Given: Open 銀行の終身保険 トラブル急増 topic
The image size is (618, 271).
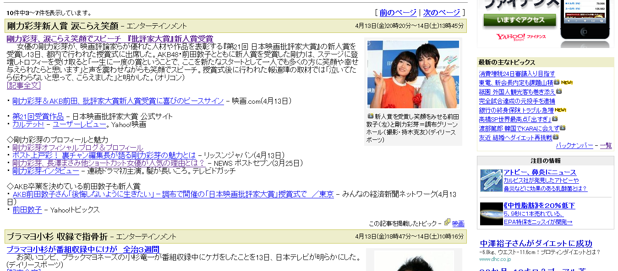Looking at the screenshot, I should coord(516,110).
